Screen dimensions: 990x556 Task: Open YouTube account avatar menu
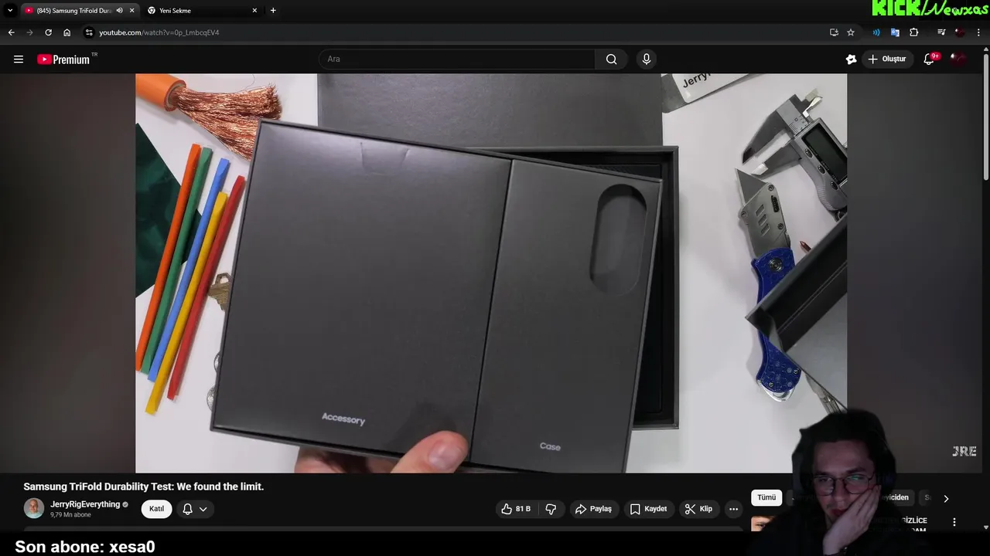coord(959,59)
